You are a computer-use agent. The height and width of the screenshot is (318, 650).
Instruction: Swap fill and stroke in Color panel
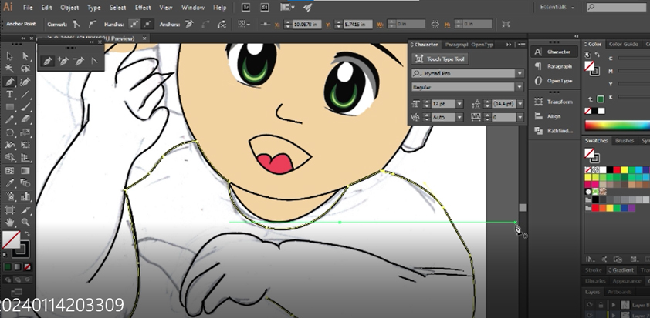(598, 55)
